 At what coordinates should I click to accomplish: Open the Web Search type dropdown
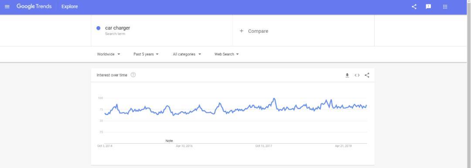[226, 54]
